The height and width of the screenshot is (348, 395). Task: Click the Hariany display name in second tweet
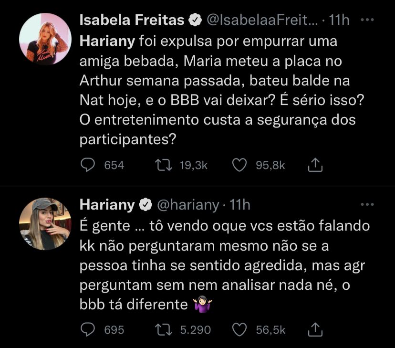107,204
